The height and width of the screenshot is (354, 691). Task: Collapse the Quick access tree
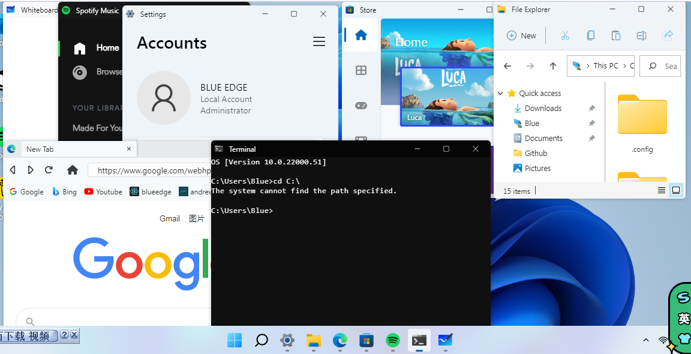tap(500, 94)
